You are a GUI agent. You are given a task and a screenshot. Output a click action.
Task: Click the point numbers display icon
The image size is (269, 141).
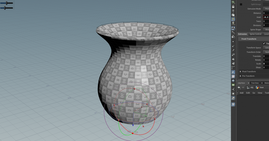tap(233, 55)
